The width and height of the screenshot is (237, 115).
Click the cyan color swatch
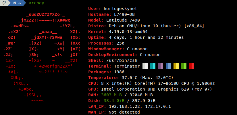click(153, 66)
